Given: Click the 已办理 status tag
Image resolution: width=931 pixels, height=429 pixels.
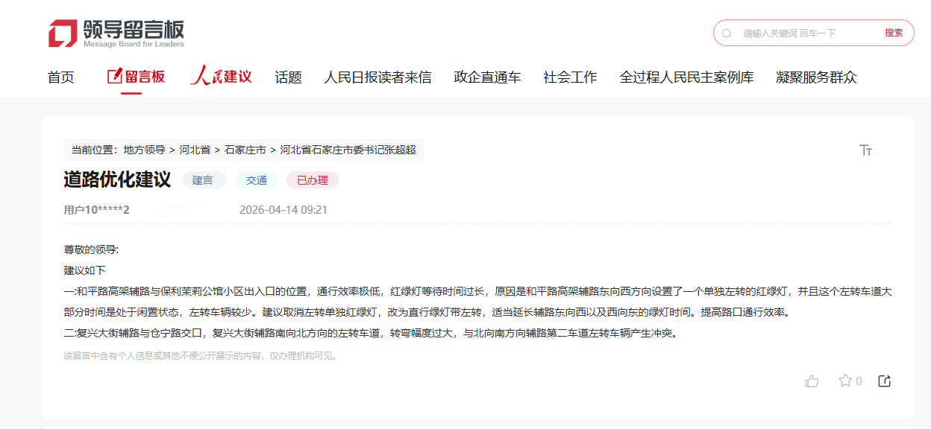Looking at the screenshot, I should pyautogui.click(x=313, y=180).
